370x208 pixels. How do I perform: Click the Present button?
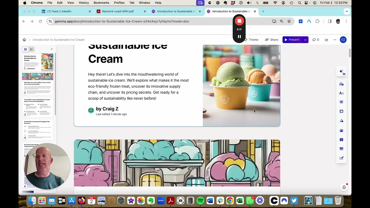(292, 40)
